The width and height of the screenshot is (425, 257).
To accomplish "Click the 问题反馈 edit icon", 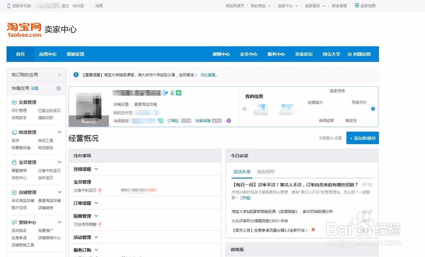I will (350, 54).
